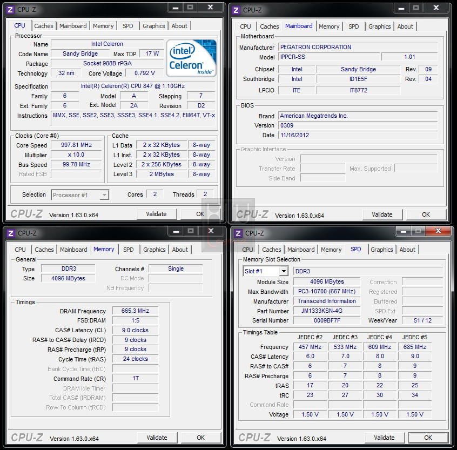
Task: Open Graphics tab in CPU window
Action: [153, 26]
